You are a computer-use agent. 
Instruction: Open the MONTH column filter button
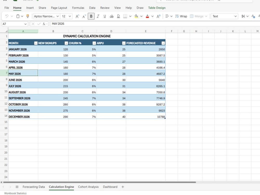coord(36,43)
